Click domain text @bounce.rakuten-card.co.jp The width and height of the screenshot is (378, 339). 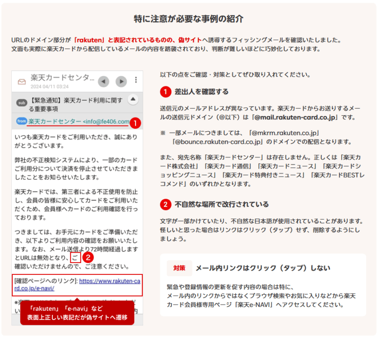(x=218, y=142)
